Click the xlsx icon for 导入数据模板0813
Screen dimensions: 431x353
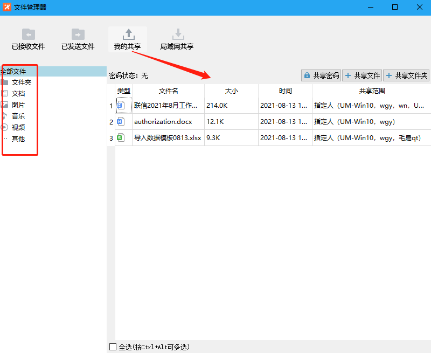point(121,138)
